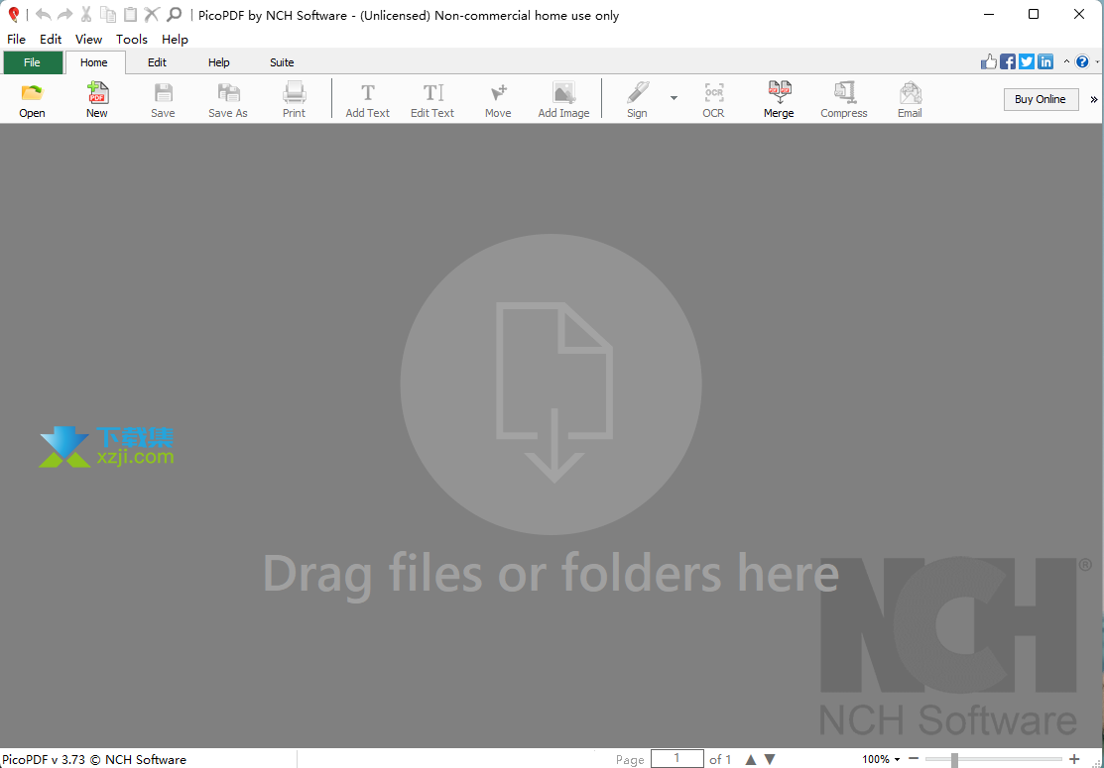Undo using the title bar arrow
This screenshot has width=1104, height=768.
pos(44,14)
